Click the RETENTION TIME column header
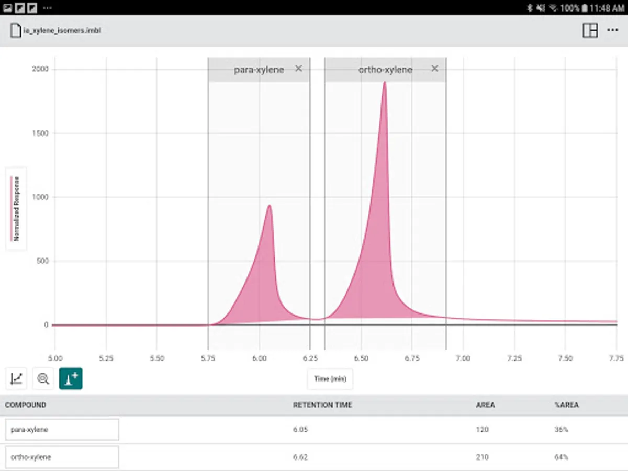Screen dimensions: 628x471 click(x=322, y=405)
